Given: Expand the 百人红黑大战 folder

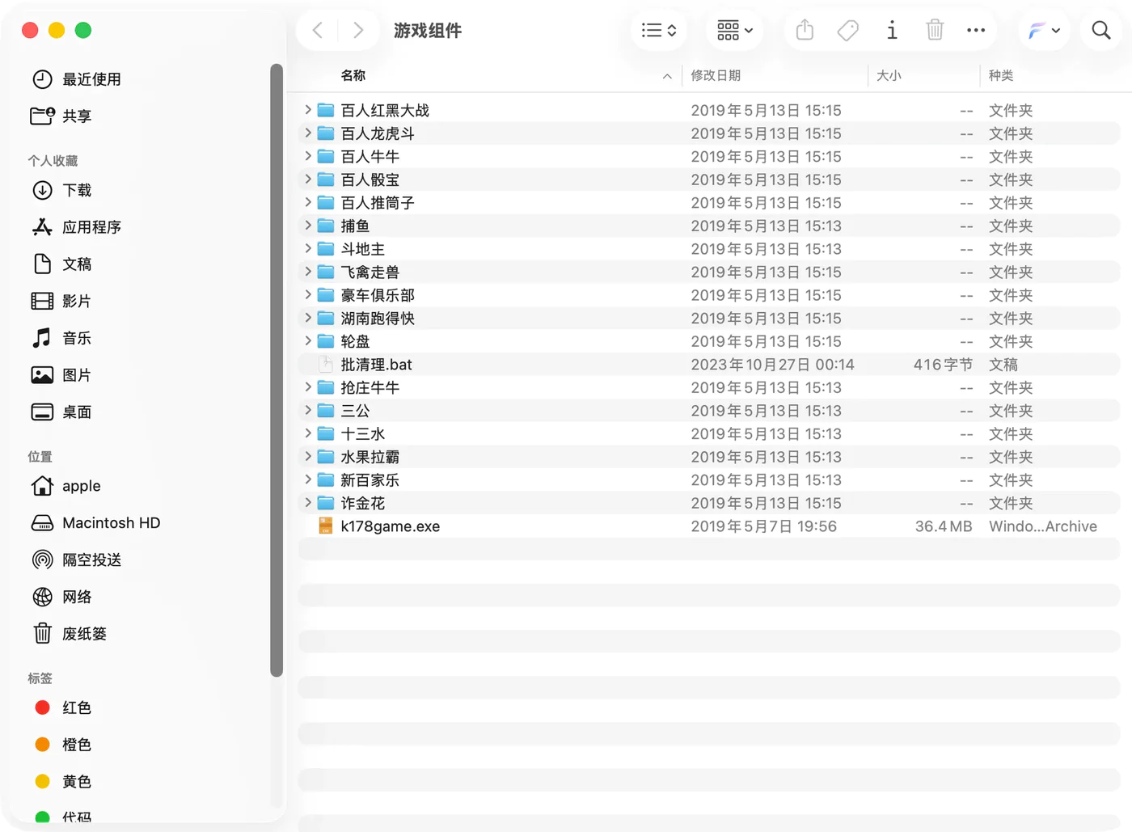Looking at the screenshot, I should point(308,109).
